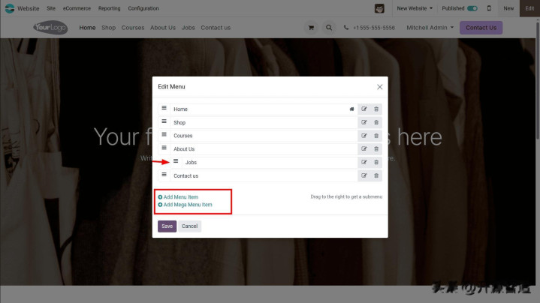Viewport: 540px width, 303px height.
Task: Click Add Mega Menu Item link
Action: point(185,205)
